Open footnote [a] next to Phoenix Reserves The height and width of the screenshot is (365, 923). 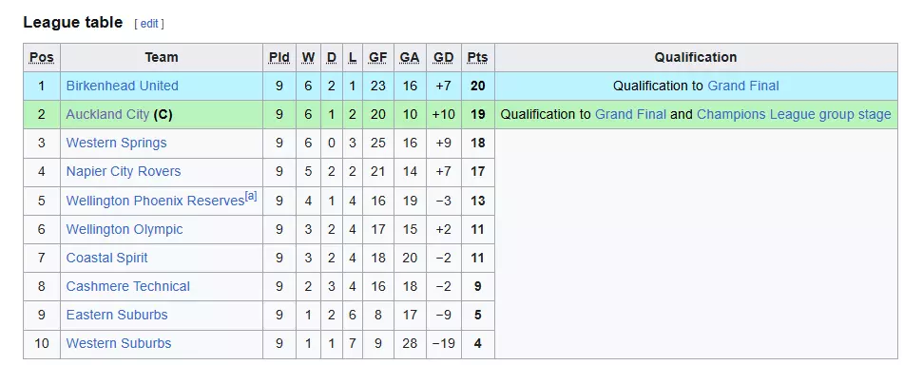pos(251,197)
